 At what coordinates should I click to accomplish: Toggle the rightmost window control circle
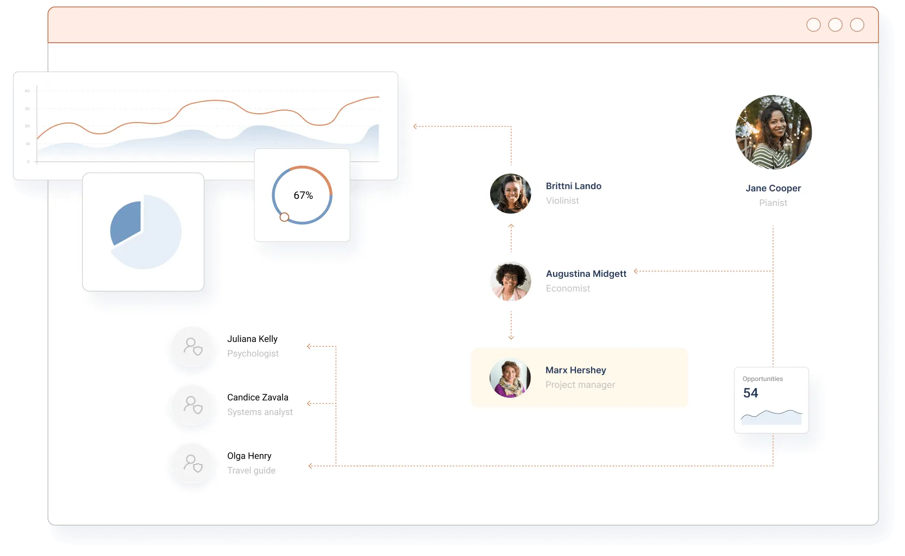click(x=857, y=24)
